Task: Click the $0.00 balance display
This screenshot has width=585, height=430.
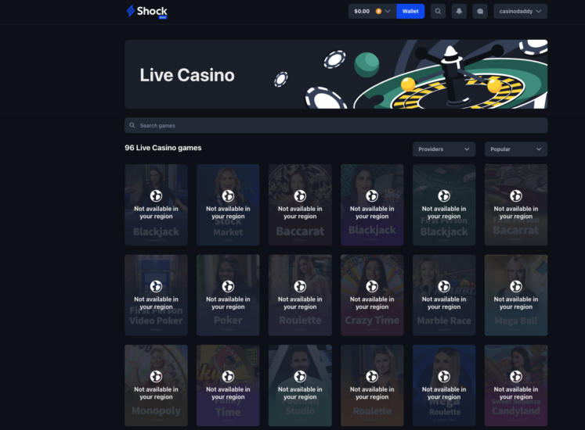Action: click(362, 11)
